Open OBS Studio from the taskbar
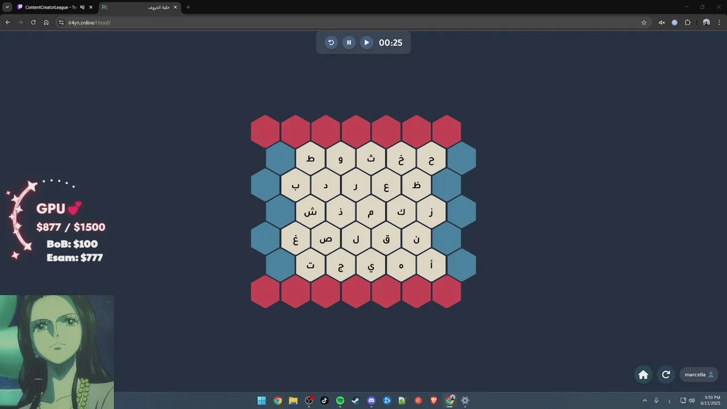This screenshot has height=409, width=727. 309,400
